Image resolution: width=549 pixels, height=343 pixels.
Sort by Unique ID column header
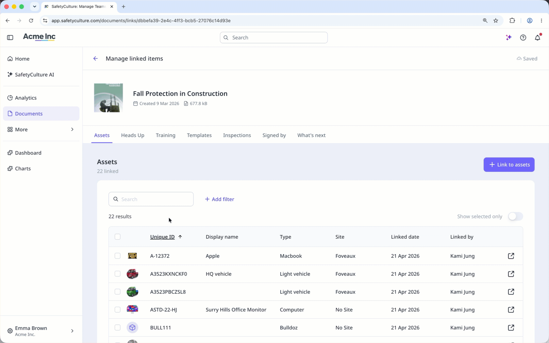(162, 237)
